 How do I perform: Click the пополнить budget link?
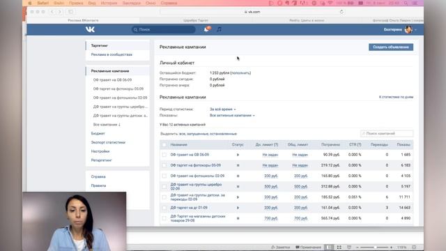coord(240,73)
